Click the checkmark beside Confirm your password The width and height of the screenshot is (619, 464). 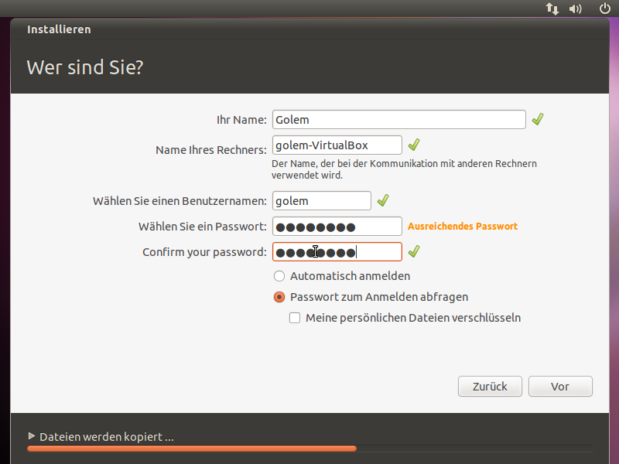414,251
